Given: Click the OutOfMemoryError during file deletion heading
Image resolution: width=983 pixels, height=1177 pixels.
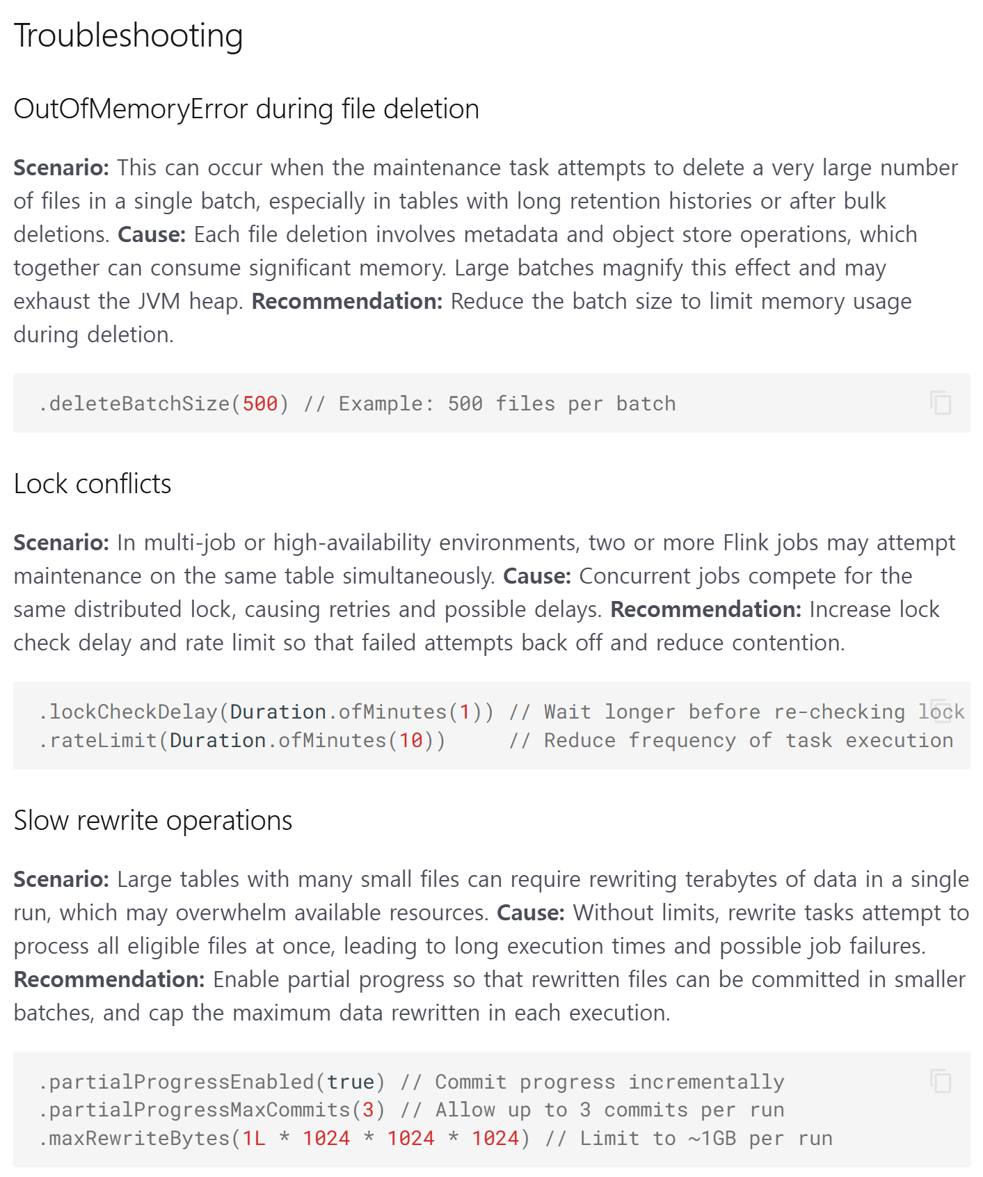Looking at the screenshot, I should 246,109.
